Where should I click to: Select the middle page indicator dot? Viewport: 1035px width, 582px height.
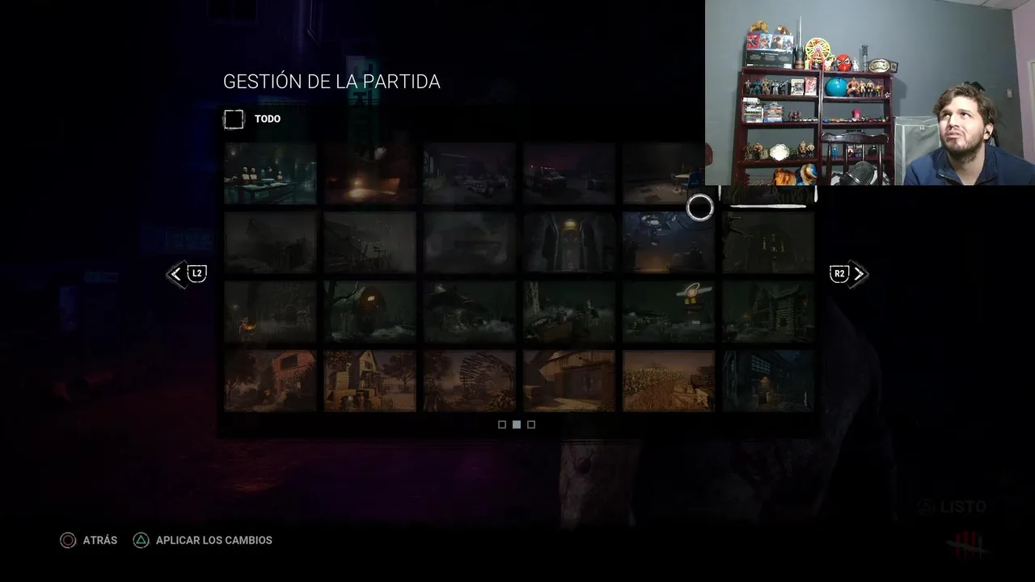(x=517, y=424)
